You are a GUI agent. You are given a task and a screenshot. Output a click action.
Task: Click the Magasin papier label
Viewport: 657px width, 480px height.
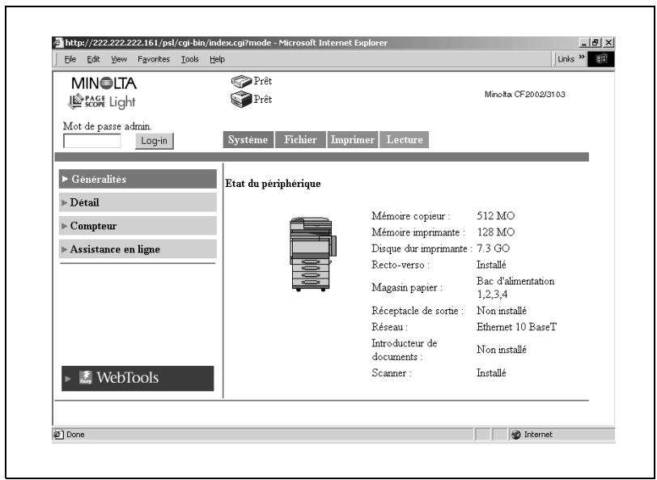click(407, 287)
